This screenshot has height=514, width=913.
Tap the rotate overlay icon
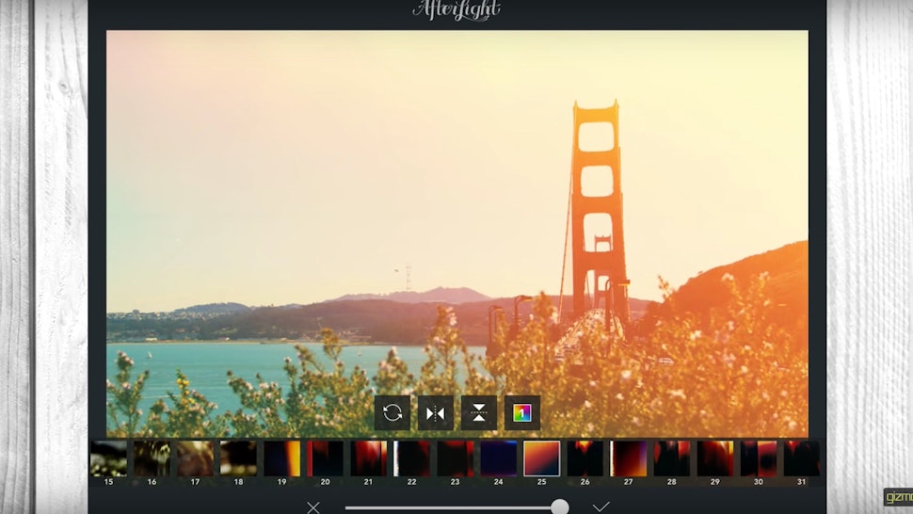pos(392,412)
